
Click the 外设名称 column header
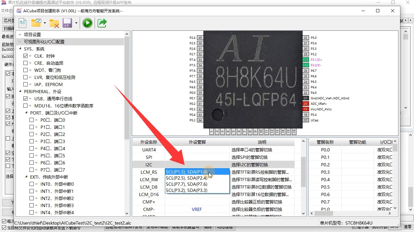pyautogui.click(x=149, y=142)
